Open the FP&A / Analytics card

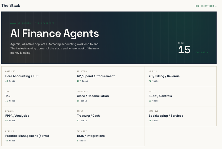coord(37,116)
